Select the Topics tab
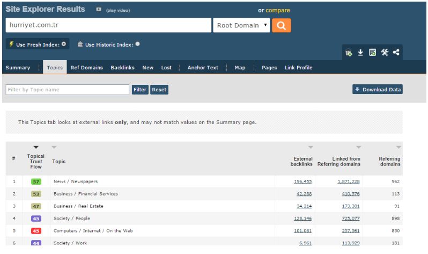The width and height of the screenshot is (428, 254). pyautogui.click(x=55, y=68)
